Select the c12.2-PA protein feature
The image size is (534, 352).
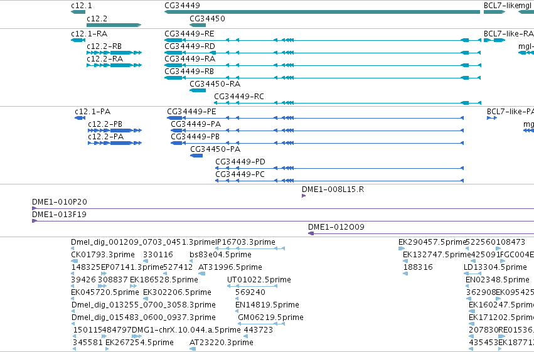(115, 143)
